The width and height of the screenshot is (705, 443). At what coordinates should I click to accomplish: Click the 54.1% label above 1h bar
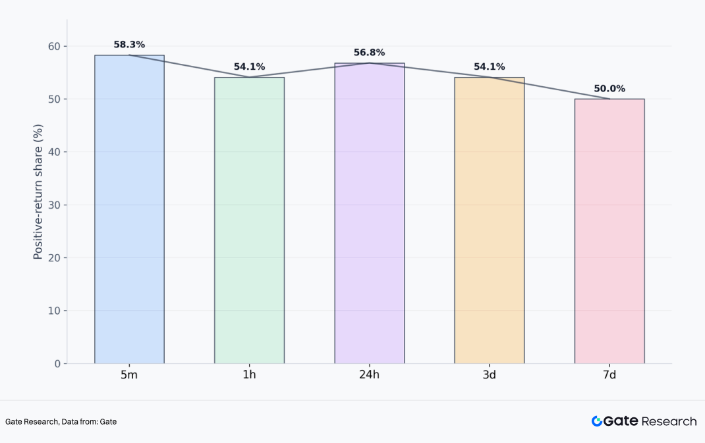tap(249, 66)
